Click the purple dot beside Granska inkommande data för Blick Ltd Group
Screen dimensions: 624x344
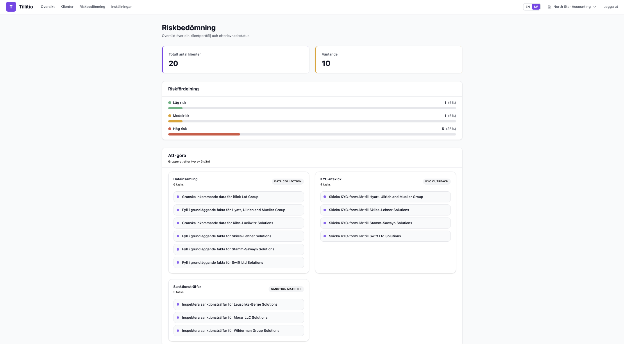(x=178, y=197)
